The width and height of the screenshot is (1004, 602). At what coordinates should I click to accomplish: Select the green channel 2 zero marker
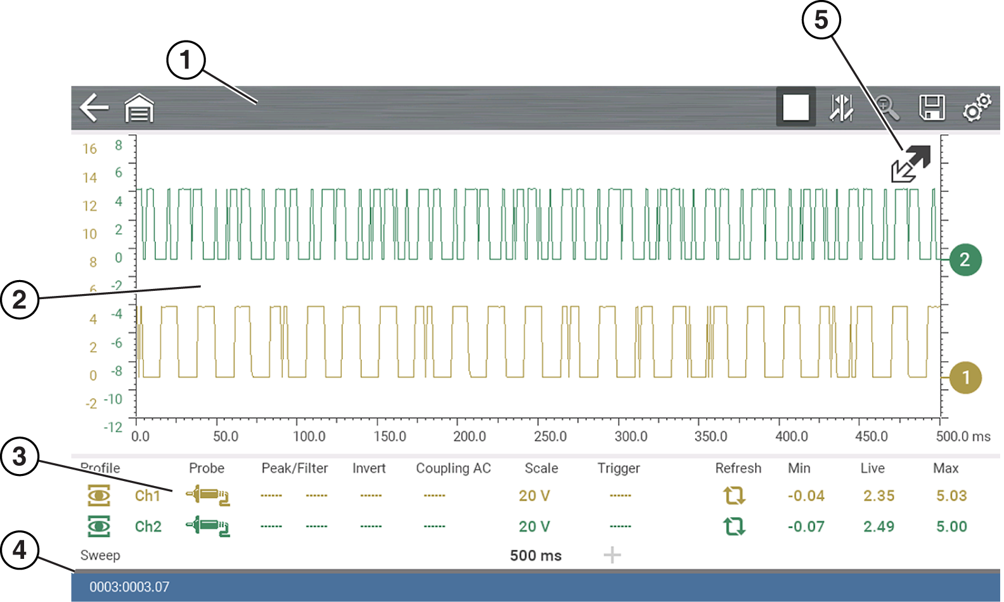965,259
